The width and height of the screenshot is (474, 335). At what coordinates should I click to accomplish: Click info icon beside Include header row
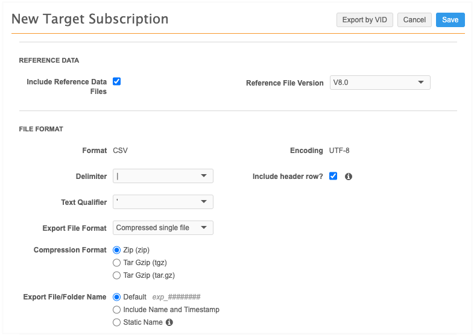click(x=349, y=177)
